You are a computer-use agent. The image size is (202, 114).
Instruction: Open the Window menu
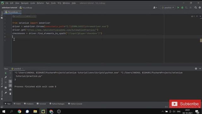pyautogui.click(x=66, y=3)
